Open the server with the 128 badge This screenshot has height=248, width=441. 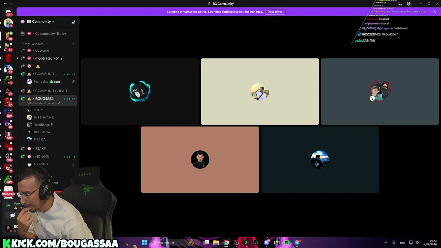8,157
